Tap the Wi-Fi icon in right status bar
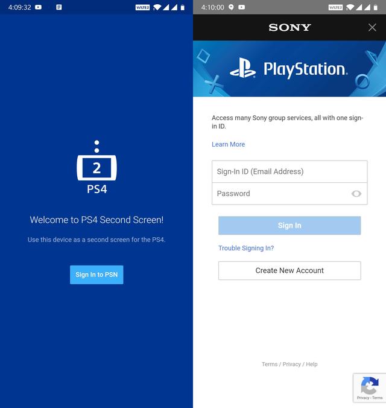This screenshot has height=408, width=386. point(350,7)
